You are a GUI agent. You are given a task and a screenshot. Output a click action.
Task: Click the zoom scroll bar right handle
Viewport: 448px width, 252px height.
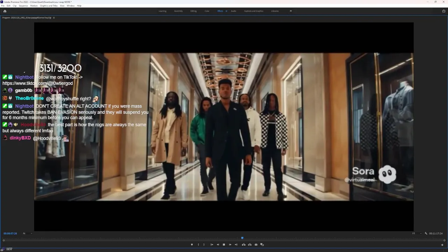[444, 240]
